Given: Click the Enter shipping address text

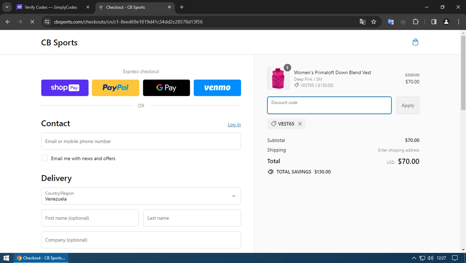Looking at the screenshot, I should click(x=399, y=150).
